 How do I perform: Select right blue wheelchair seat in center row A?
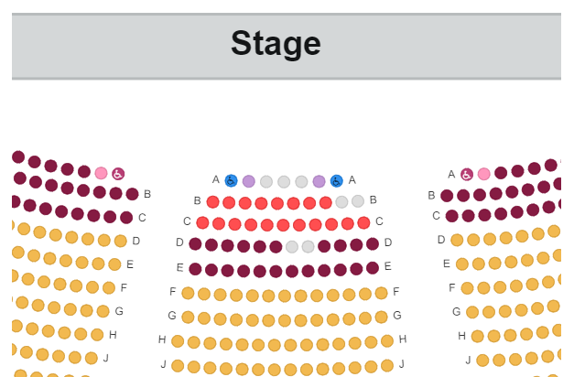(336, 181)
